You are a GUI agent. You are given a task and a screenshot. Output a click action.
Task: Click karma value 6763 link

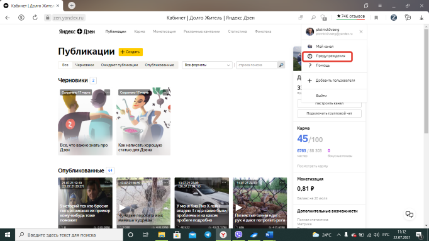301,151
